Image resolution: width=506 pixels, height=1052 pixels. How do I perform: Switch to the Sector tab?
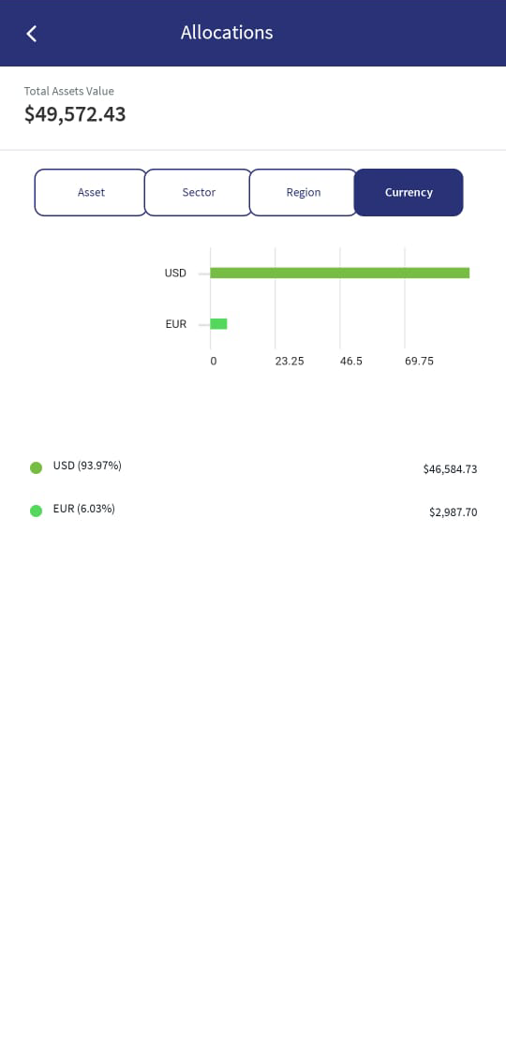199,193
